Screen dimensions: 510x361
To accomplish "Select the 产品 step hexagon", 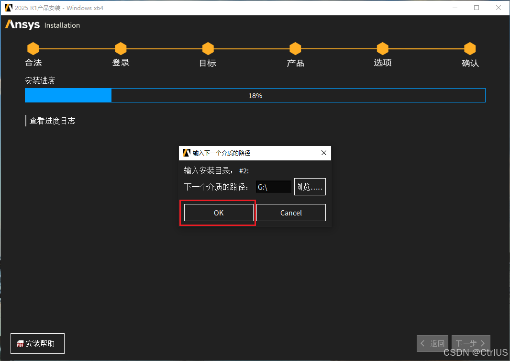I will point(295,48).
